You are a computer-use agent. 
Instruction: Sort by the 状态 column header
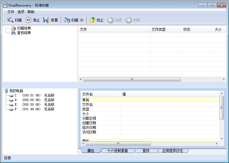pyautogui.click(x=197, y=29)
